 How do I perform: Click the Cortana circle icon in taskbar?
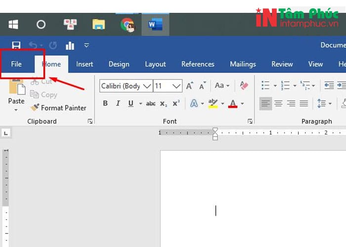pyautogui.click(x=41, y=24)
